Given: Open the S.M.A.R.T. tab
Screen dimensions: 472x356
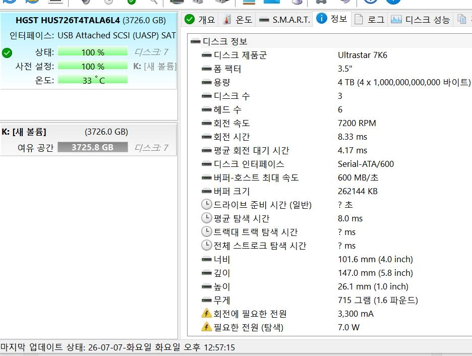Looking at the screenshot, I should [284, 20].
